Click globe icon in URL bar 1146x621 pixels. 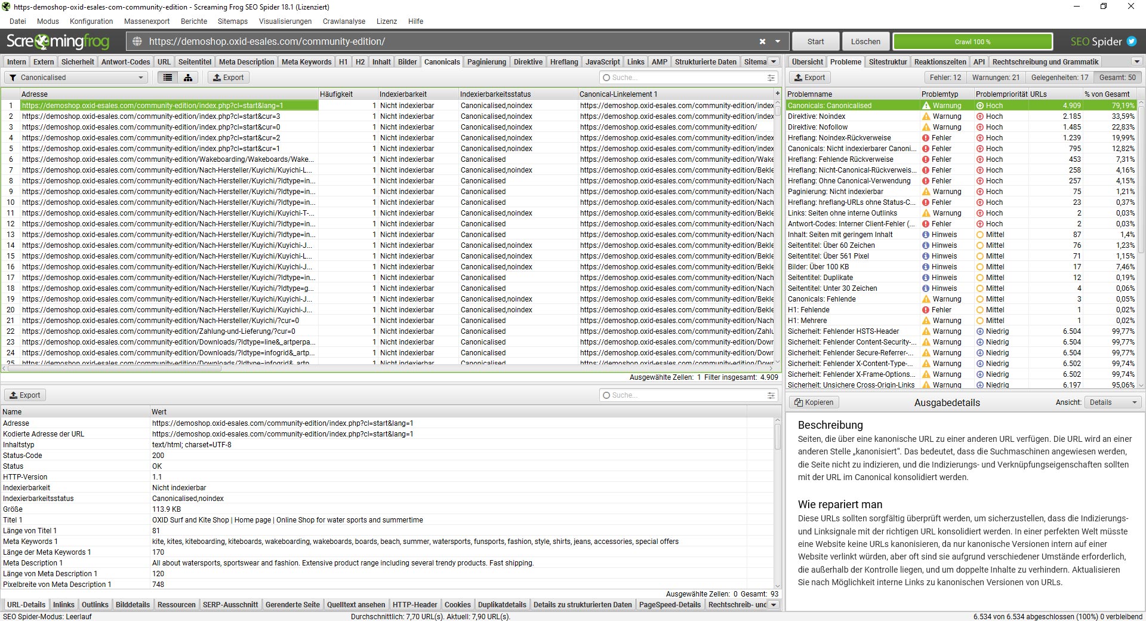coord(137,42)
